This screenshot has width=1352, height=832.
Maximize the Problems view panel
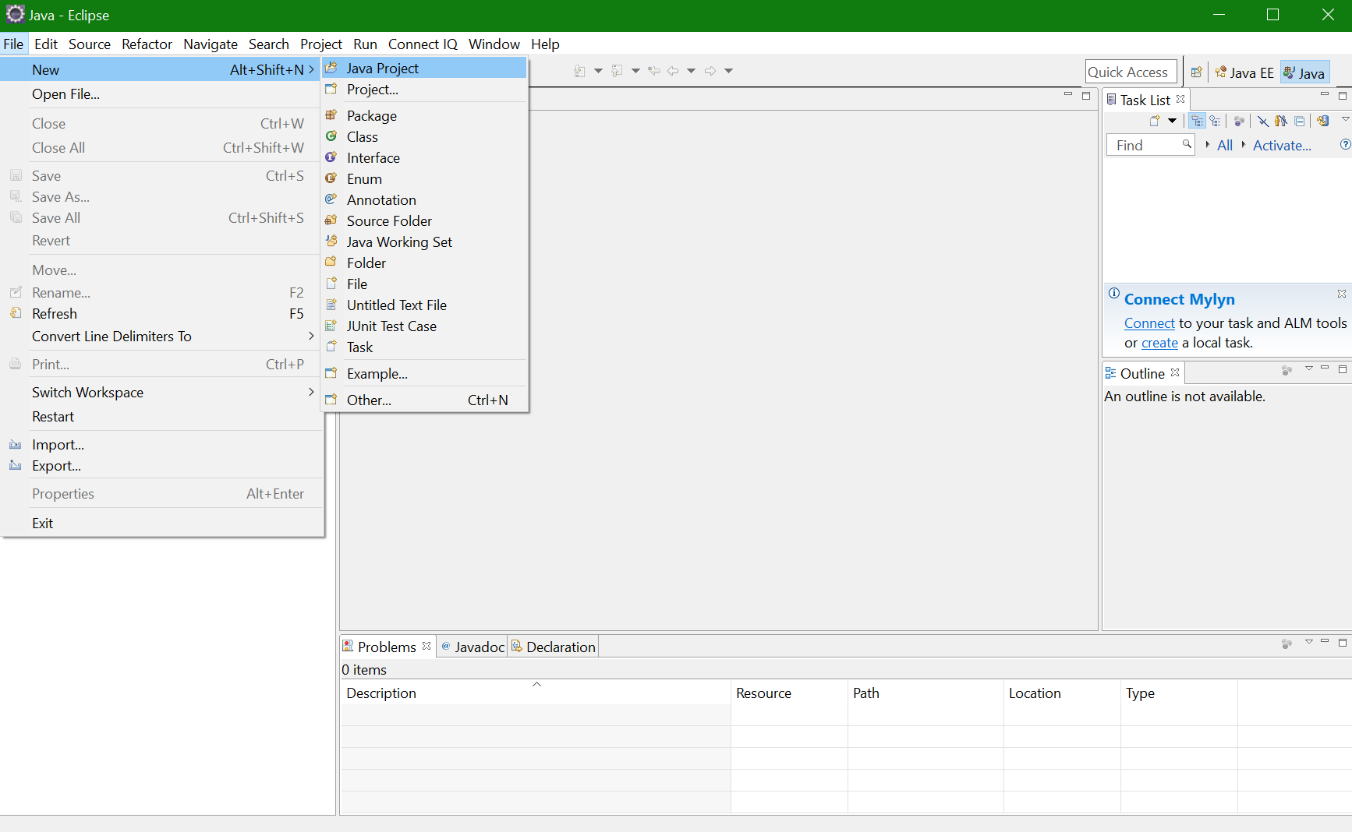pyautogui.click(x=1343, y=642)
